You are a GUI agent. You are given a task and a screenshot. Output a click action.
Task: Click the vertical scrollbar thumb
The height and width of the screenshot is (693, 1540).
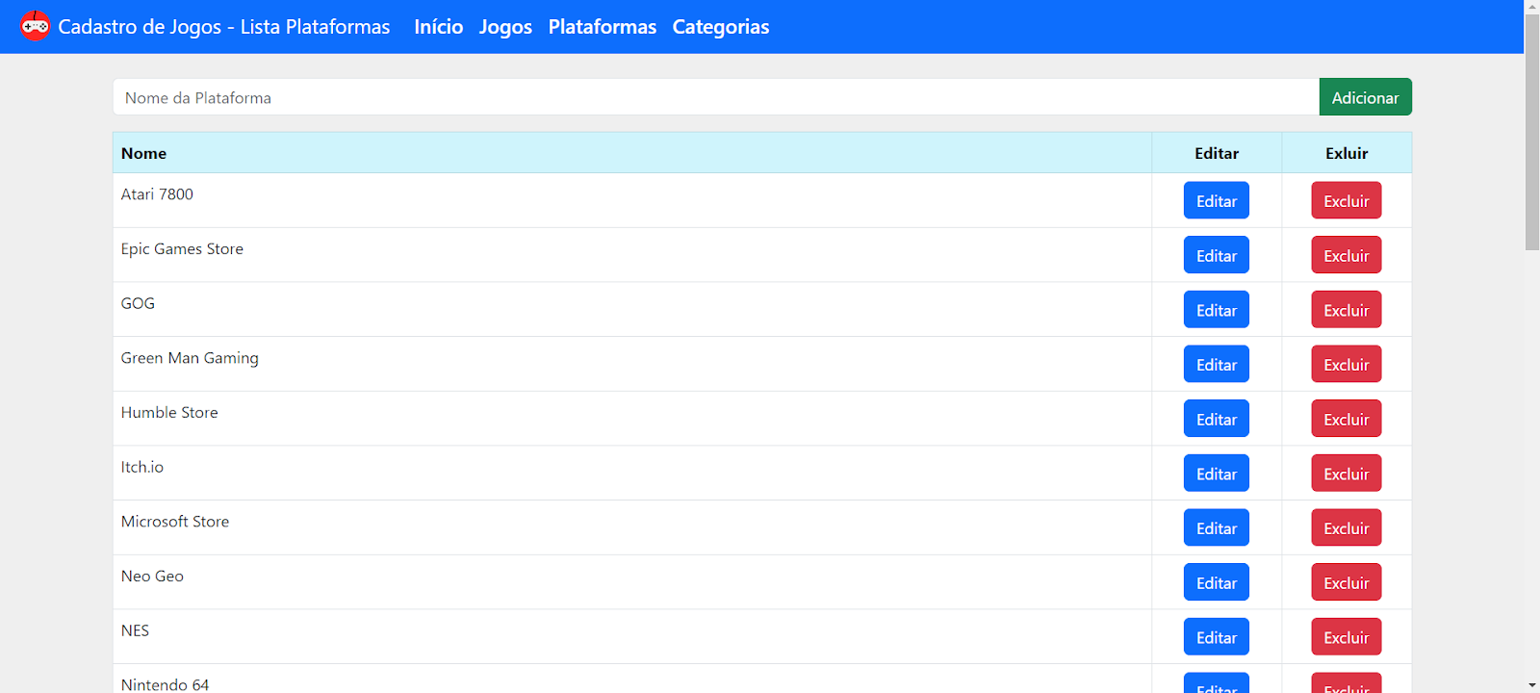pyautogui.click(x=1532, y=132)
